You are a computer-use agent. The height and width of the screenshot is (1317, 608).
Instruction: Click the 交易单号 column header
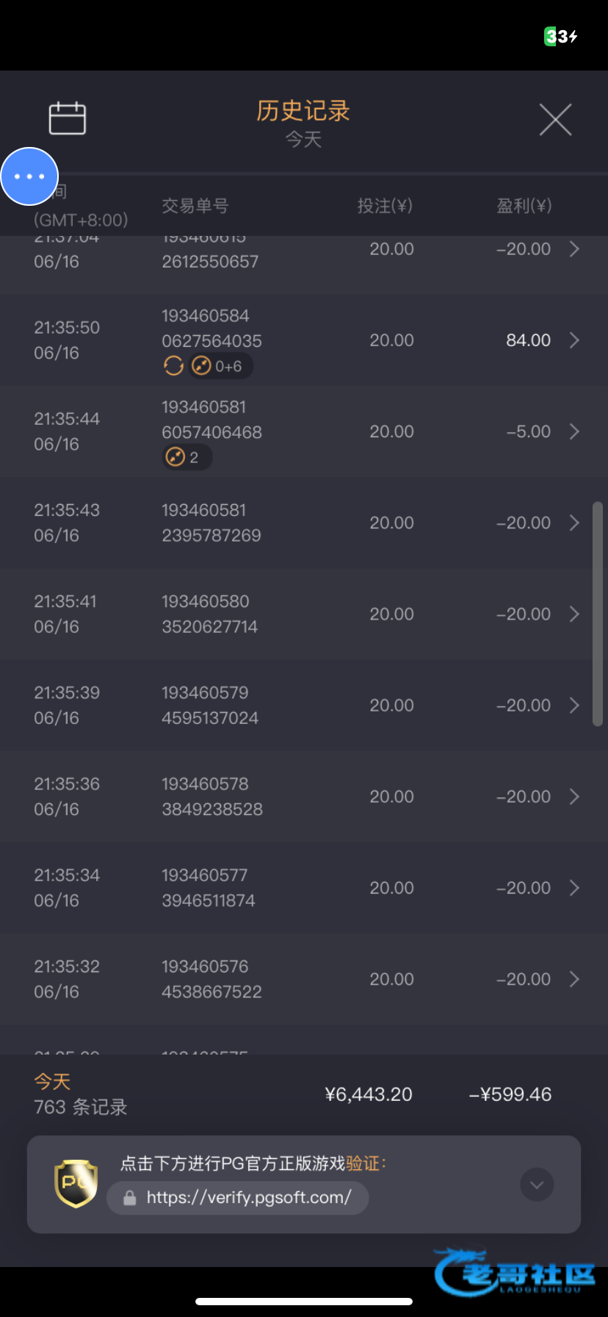coord(195,206)
